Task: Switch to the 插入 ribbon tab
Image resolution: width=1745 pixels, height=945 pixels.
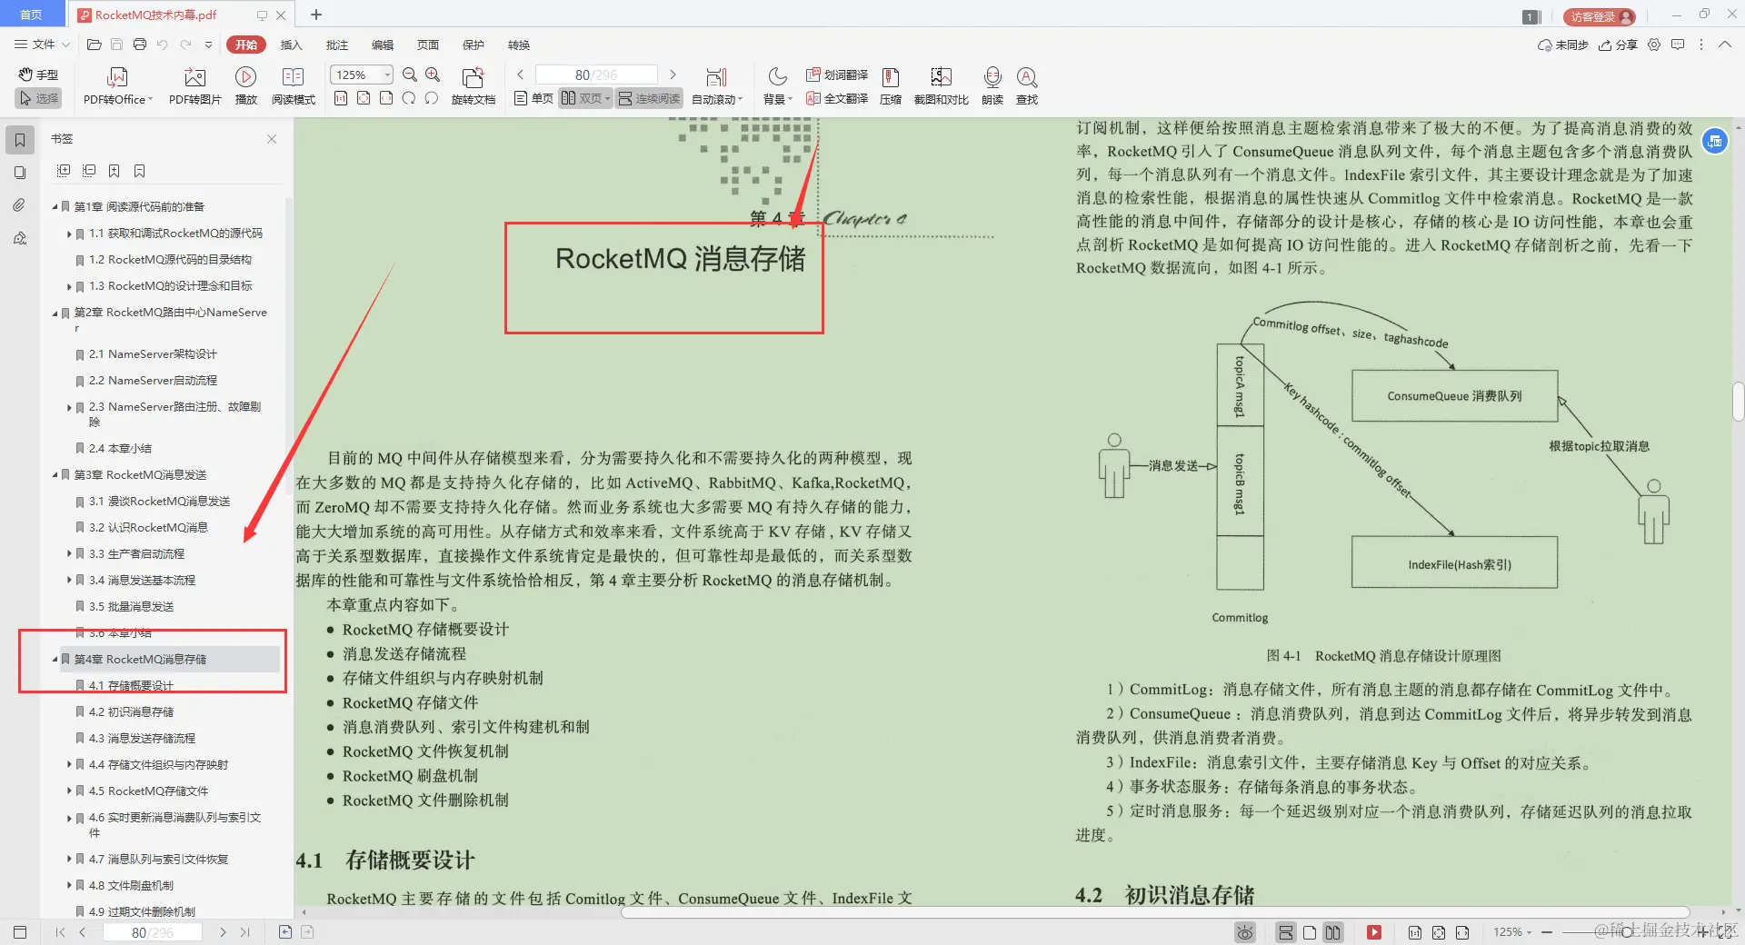Action: click(x=291, y=45)
